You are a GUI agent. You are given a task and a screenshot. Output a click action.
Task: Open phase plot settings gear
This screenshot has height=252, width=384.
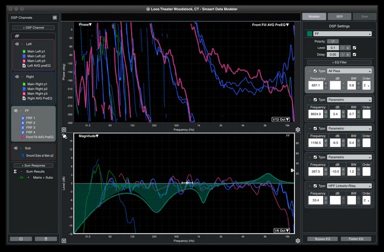coord(298,130)
